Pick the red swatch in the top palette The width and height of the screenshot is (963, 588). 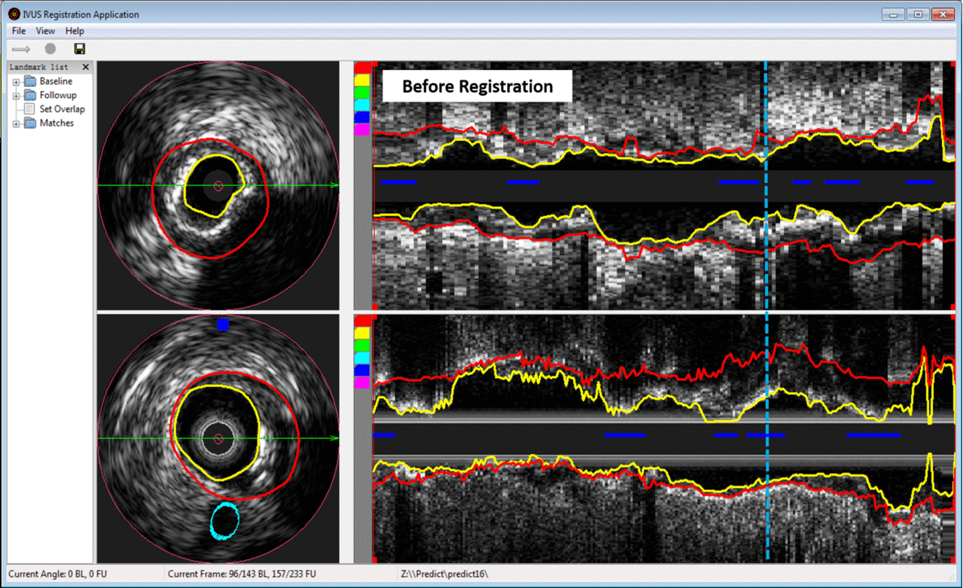(362, 68)
